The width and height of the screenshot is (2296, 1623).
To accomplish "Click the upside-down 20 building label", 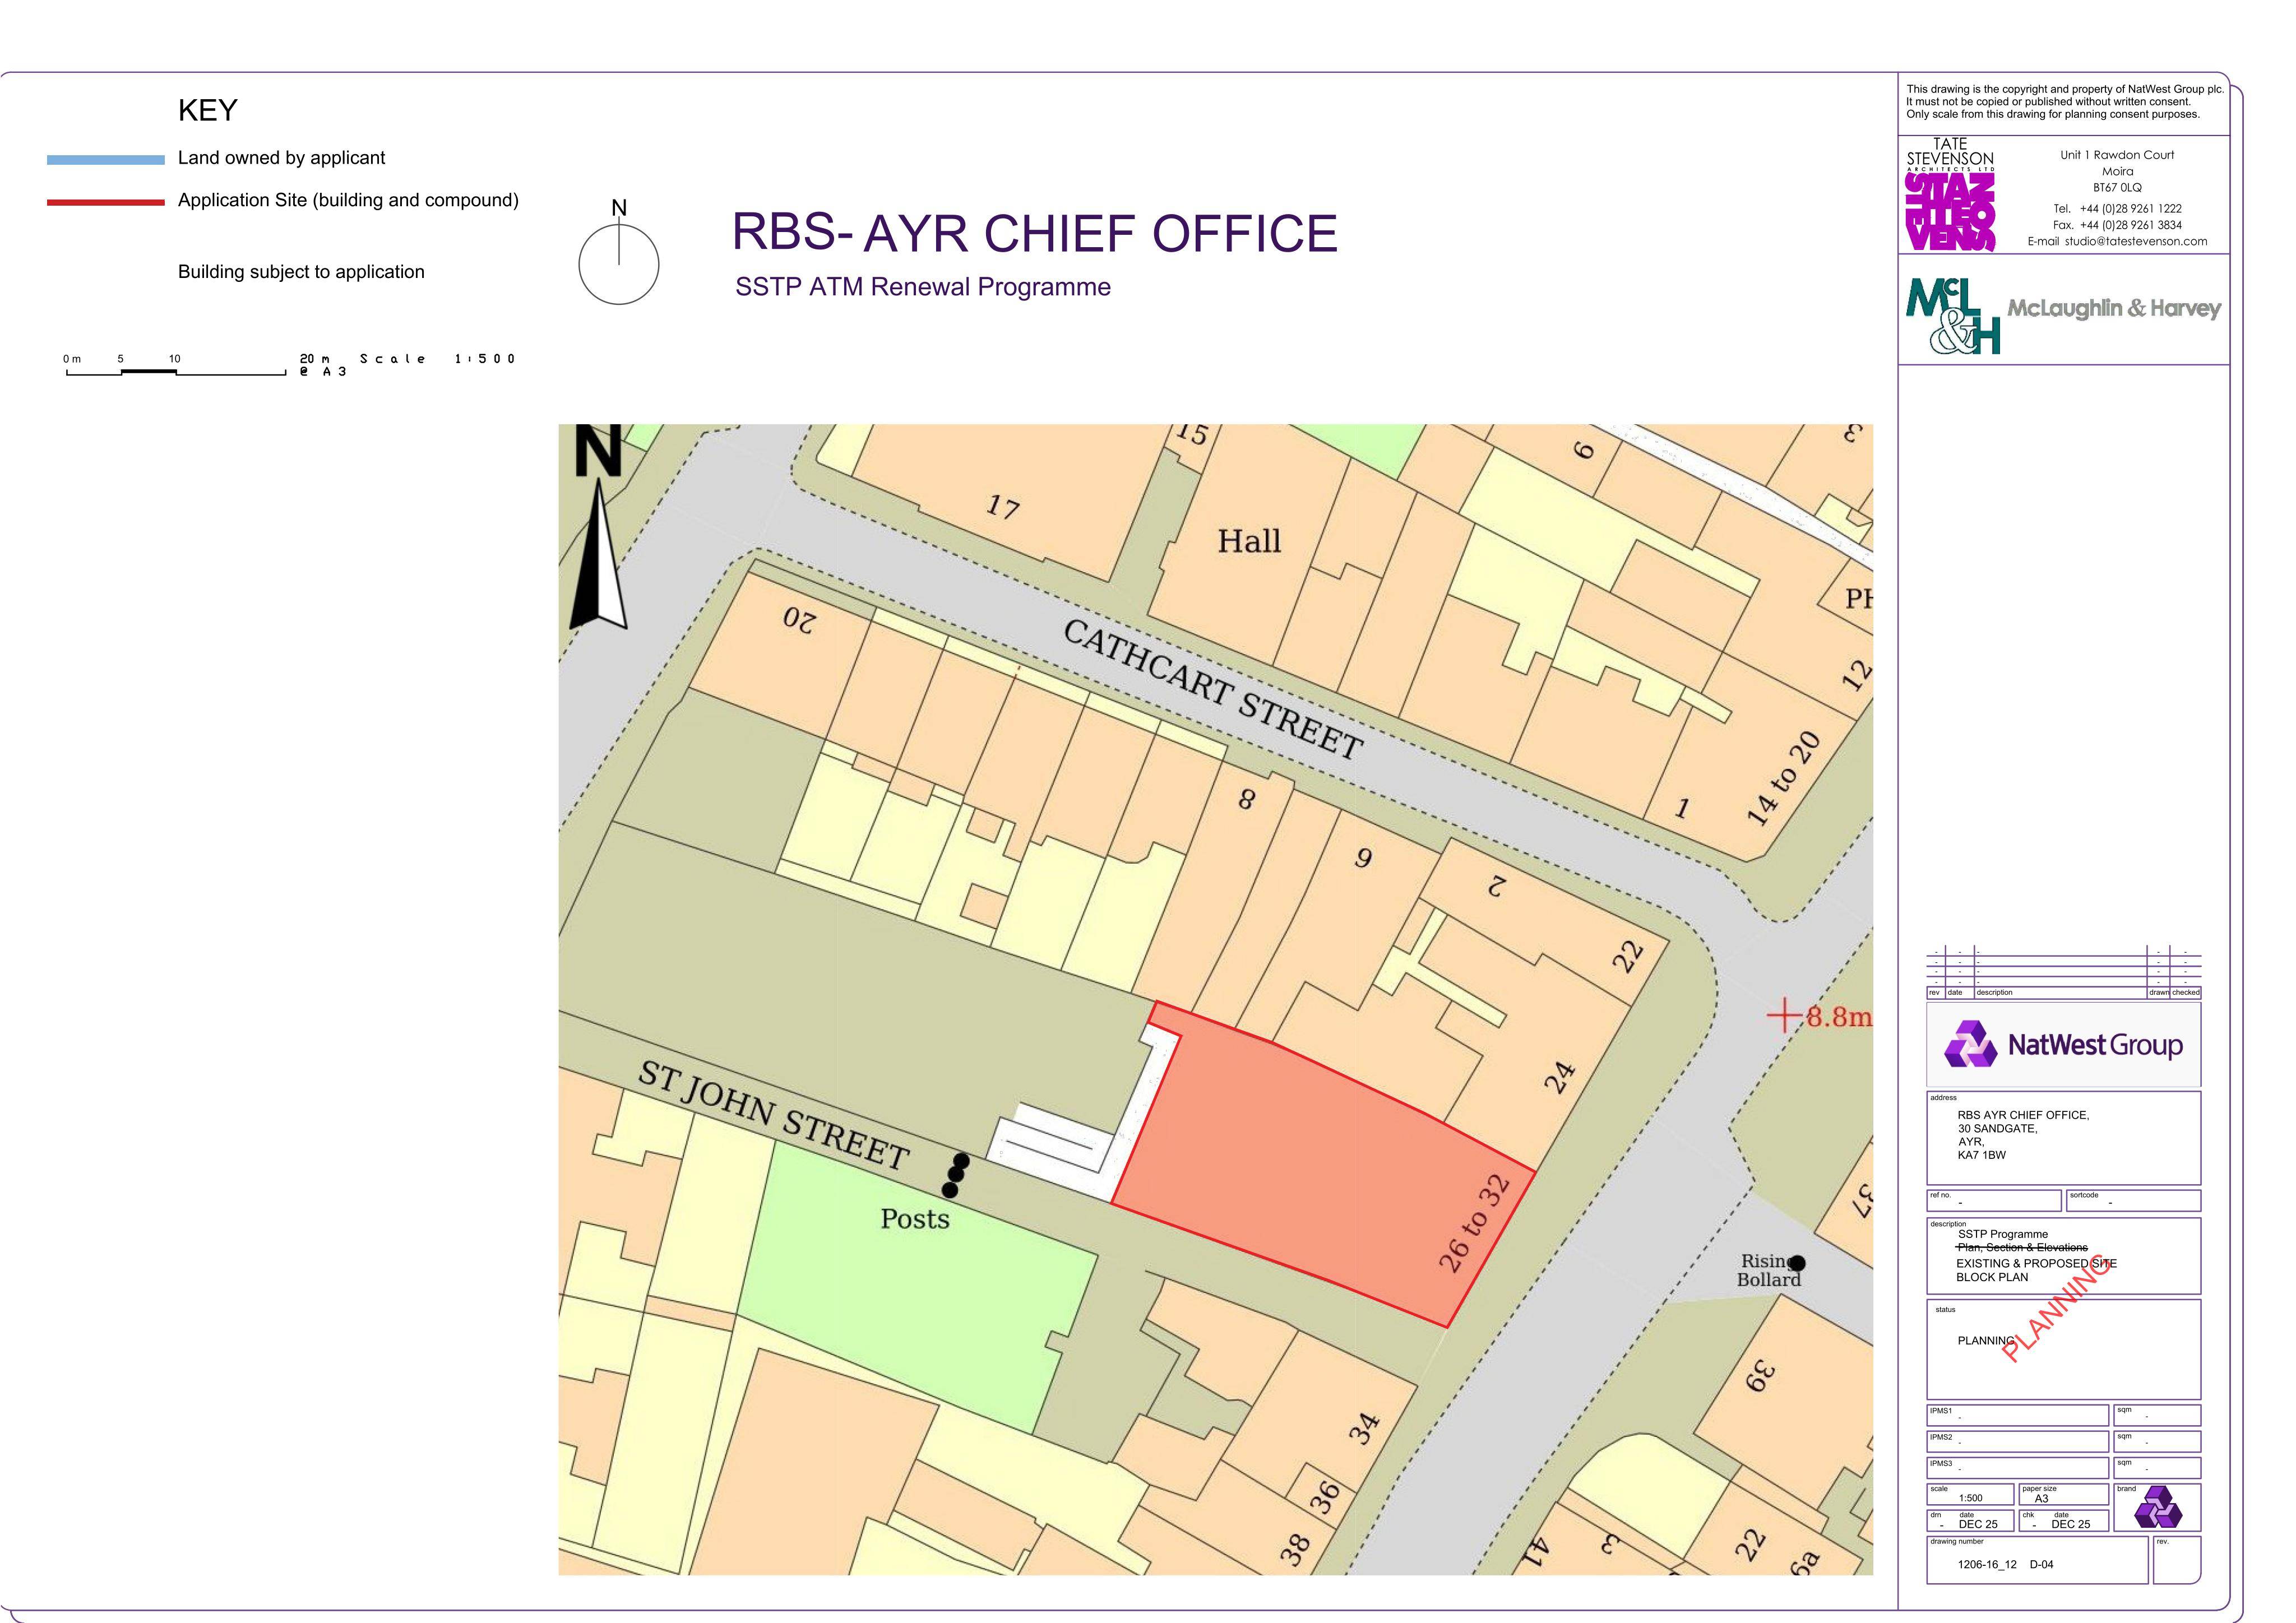I will 799,620.
